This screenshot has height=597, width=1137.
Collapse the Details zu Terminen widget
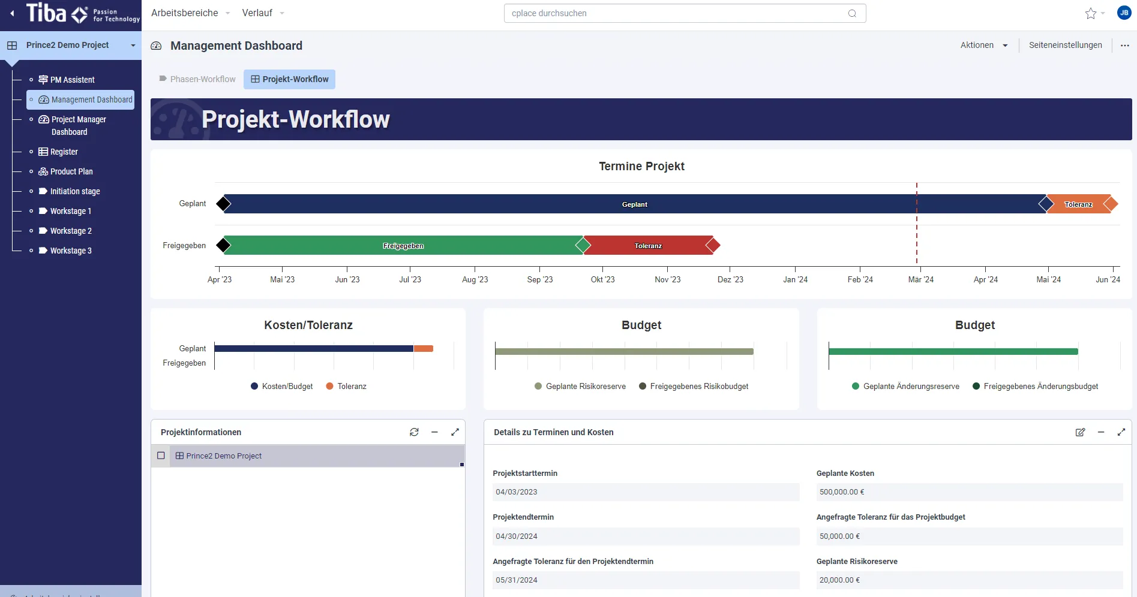click(x=1101, y=432)
